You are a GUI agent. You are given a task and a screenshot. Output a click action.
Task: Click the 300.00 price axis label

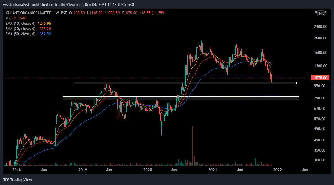coord(320,160)
